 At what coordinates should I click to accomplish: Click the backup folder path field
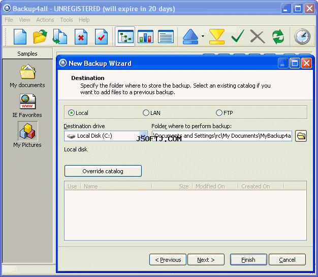222,136
